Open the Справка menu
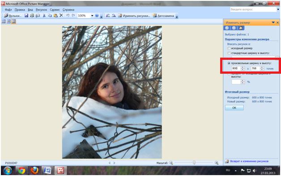Screen dimensions: 281x176 pos(68,10)
